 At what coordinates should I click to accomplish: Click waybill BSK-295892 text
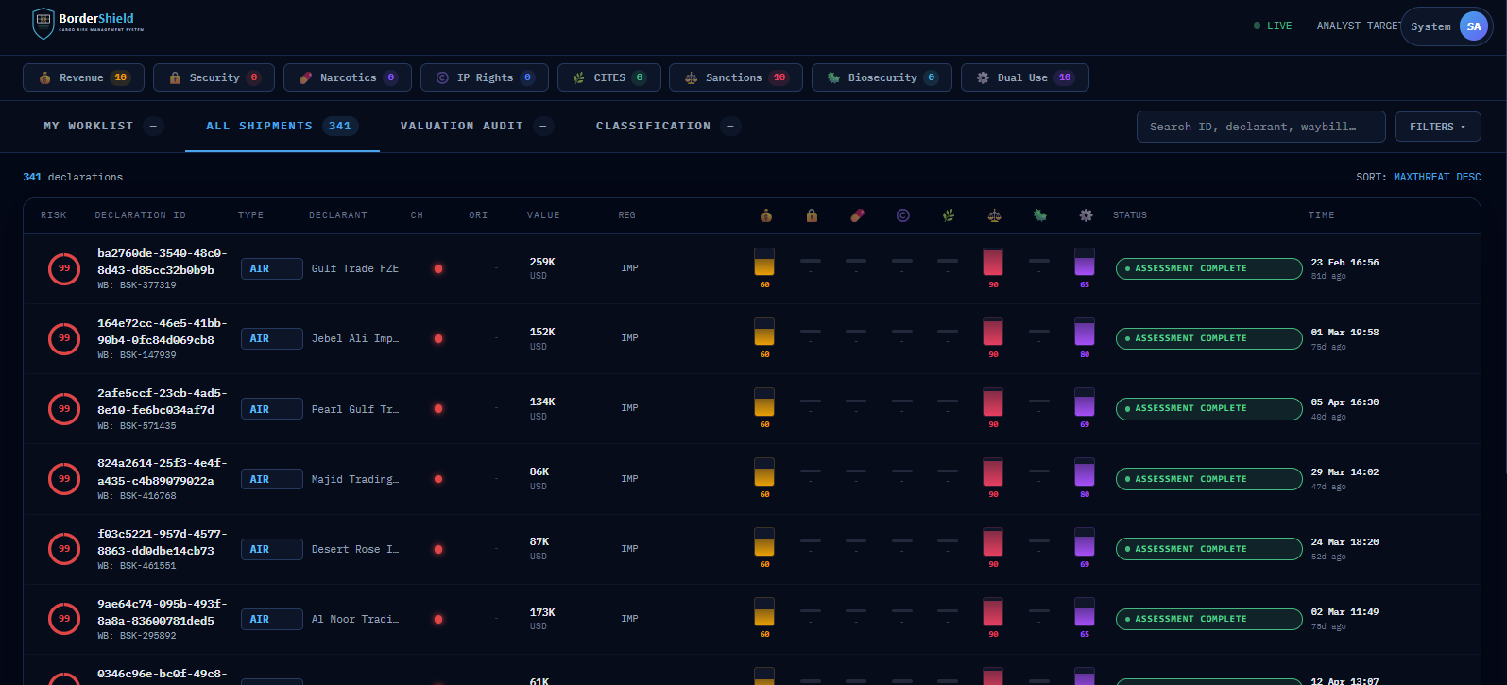click(137, 636)
